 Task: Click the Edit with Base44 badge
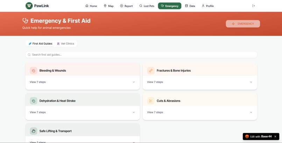(259, 136)
